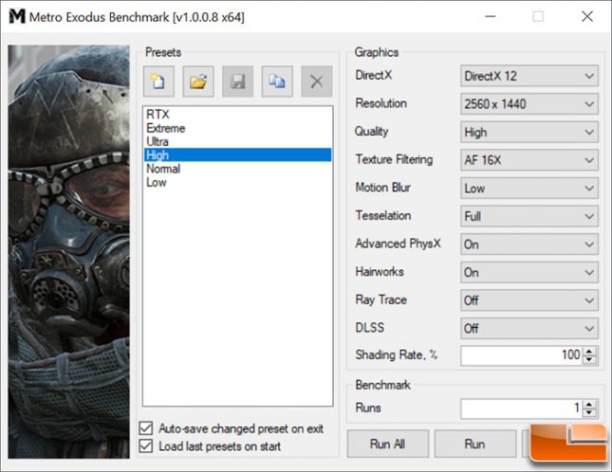
Task: Select the Ultra preset
Action: (238, 141)
